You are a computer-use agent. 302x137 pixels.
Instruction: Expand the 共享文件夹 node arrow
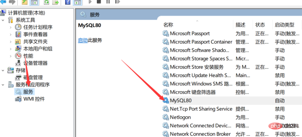pyautogui.click(x=11, y=41)
